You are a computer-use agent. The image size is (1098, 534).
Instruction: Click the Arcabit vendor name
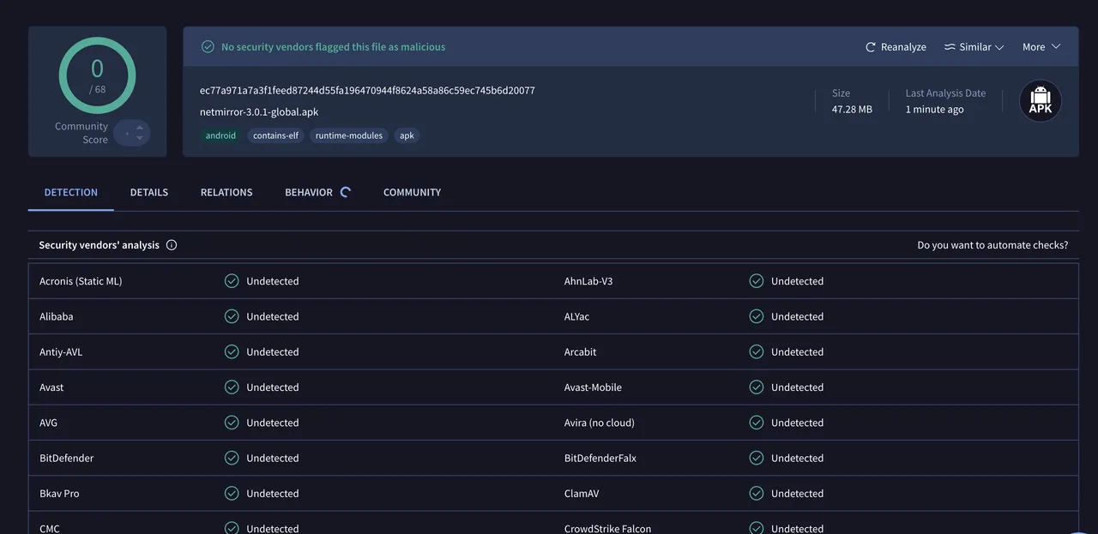tap(581, 351)
